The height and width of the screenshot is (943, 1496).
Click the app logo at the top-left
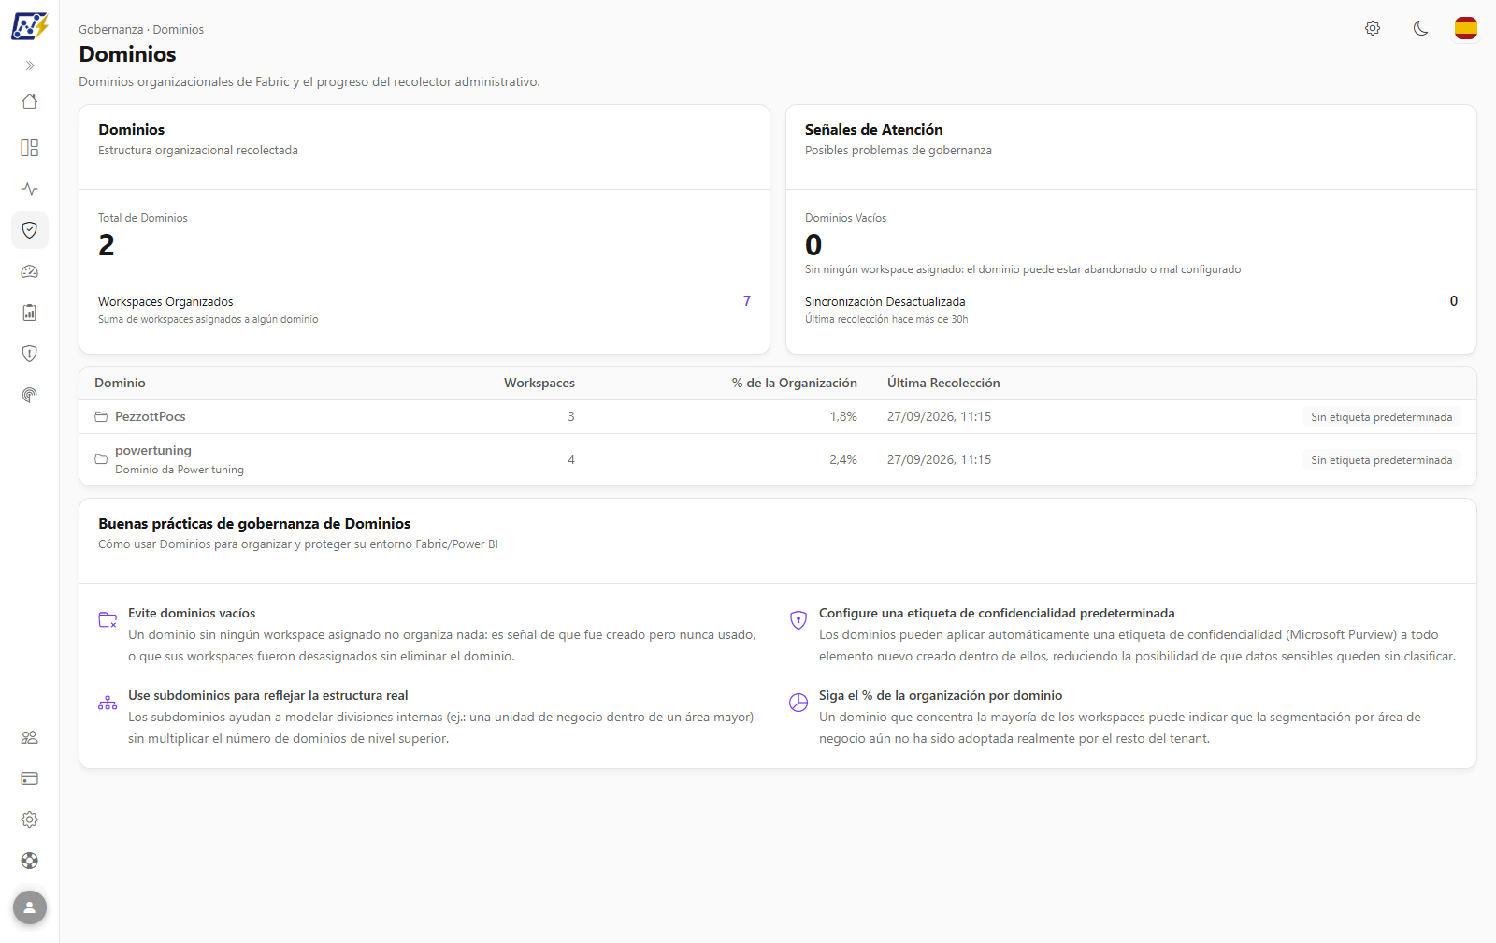[x=30, y=26]
